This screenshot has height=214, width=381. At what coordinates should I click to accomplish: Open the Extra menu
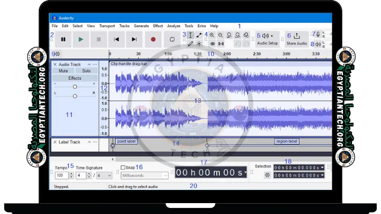pos(201,26)
